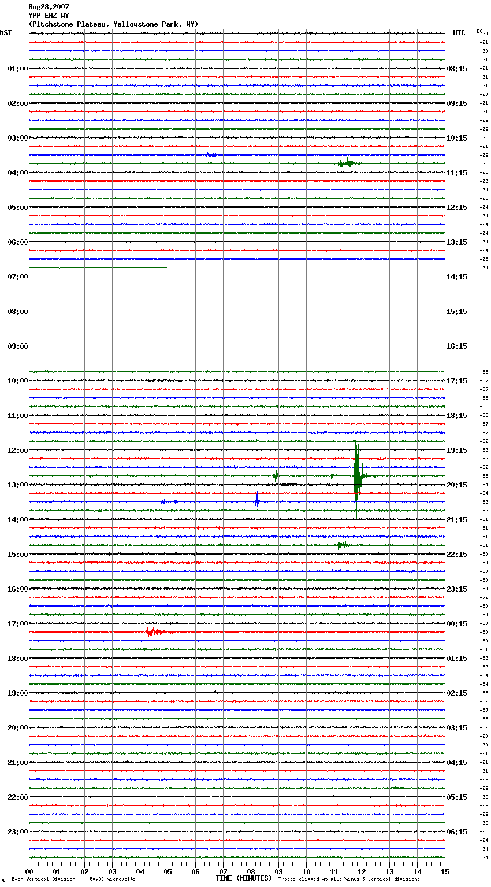
Task: Click the 11:15 UTC time label
Action: 457,173
